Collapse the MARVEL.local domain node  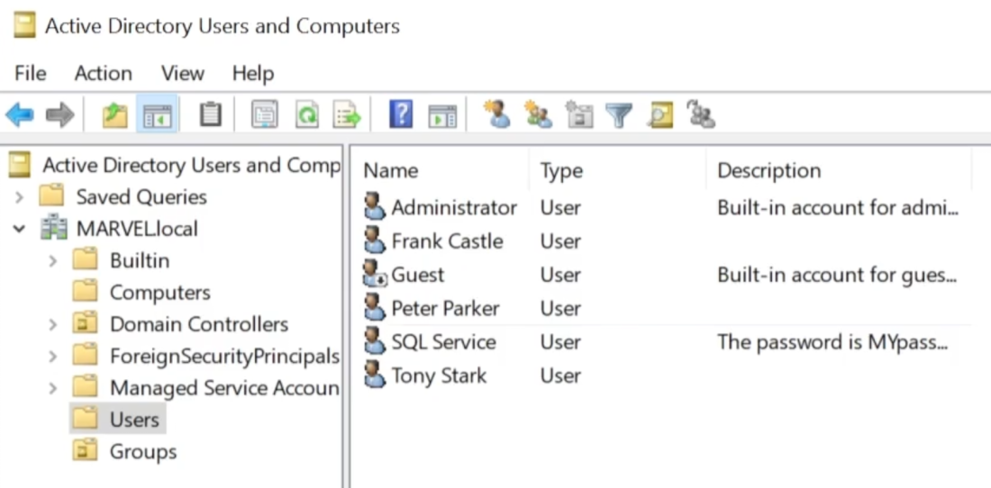tap(19, 229)
